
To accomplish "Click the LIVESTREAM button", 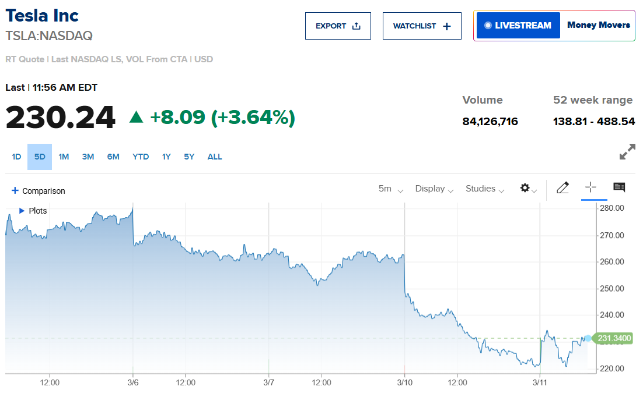I will coord(518,26).
